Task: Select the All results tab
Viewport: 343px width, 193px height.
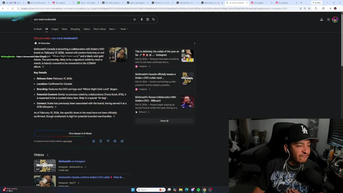Action: click(x=47, y=29)
